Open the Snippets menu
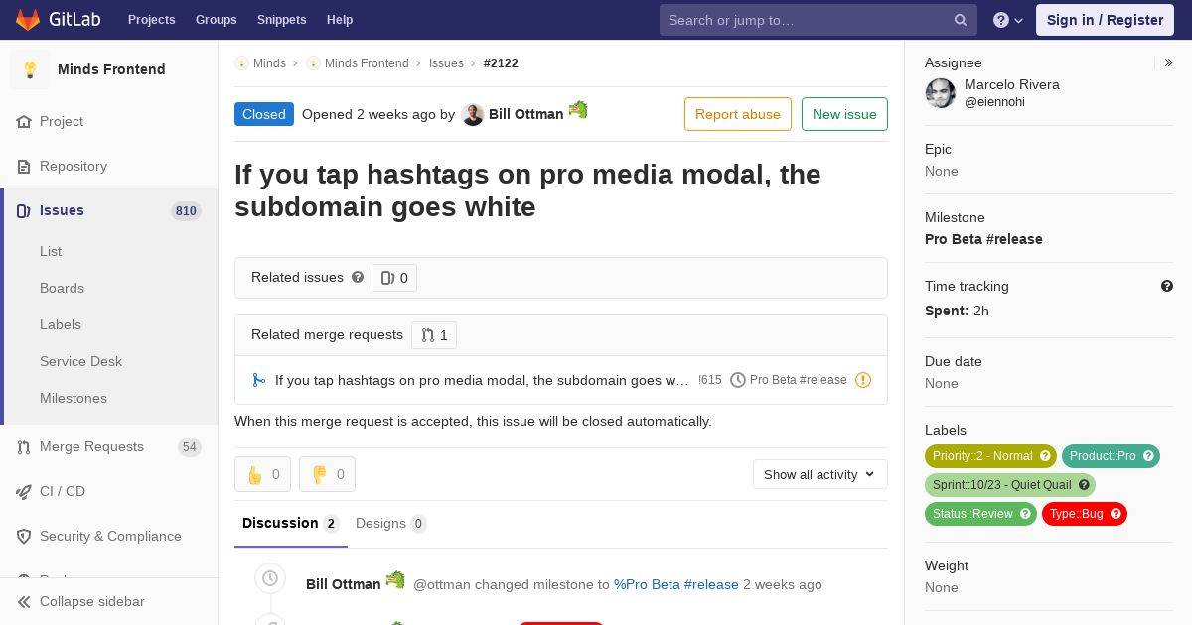1192x625 pixels. tap(282, 20)
